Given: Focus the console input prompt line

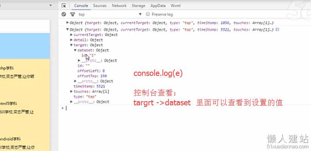Looking at the screenshot, I should (x=186, y=108).
